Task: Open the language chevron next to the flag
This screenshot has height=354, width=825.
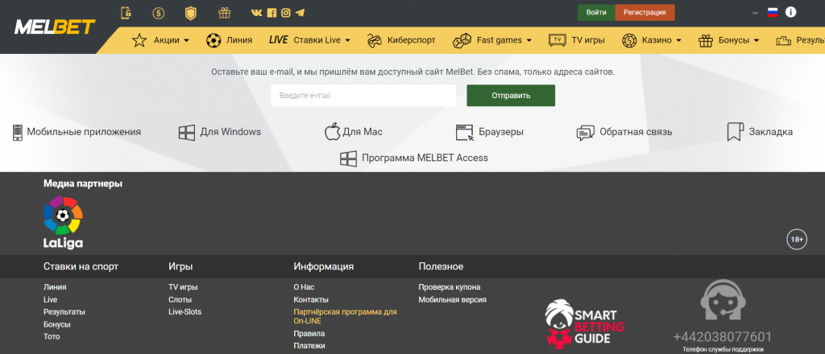Action: point(756,13)
